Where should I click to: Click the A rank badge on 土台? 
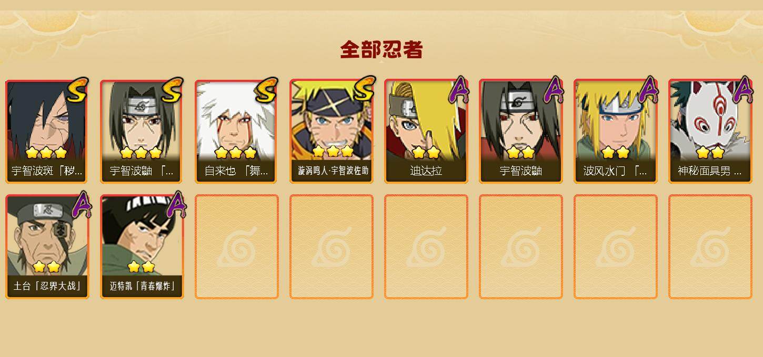pyautogui.click(x=81, y=205)
